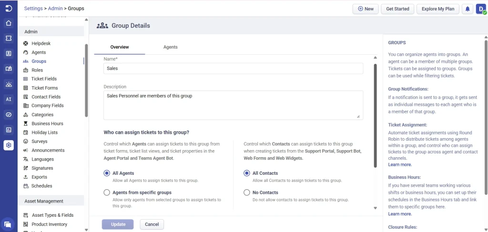
Task: Click the Name input field containing Sales
Action: pyautogui.click(x=233, y=69)
